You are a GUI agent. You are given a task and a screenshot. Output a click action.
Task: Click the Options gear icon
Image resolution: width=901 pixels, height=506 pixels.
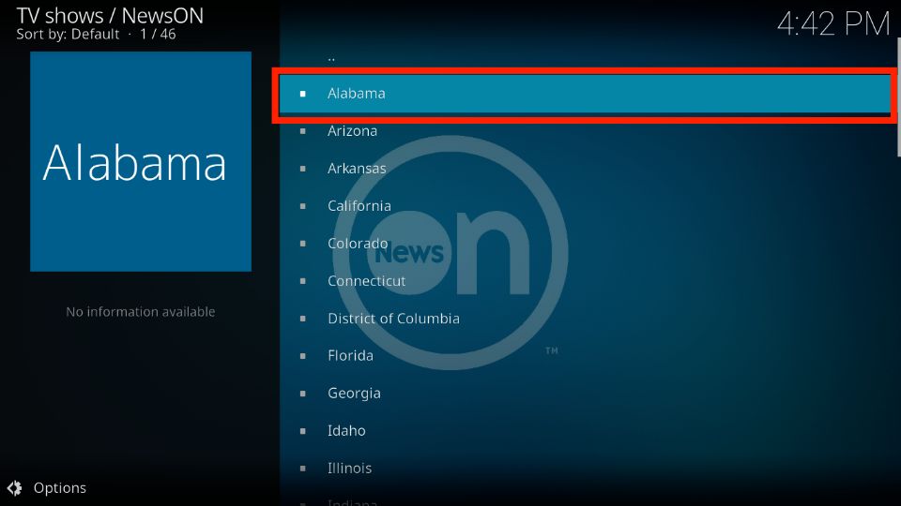click(15, 487)
